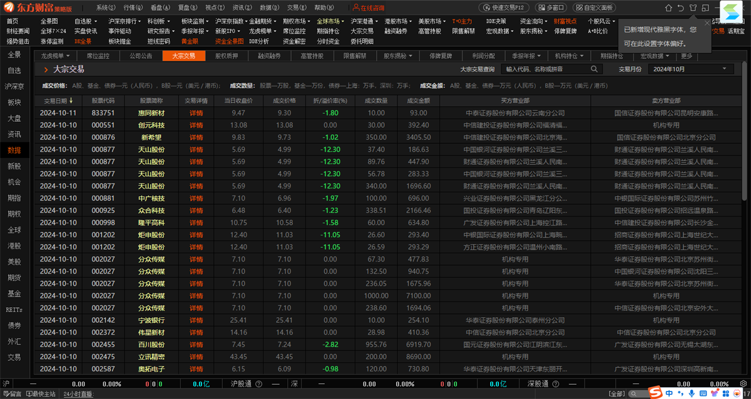Click the 快速交易F12 button
The image size is (751, 399).
coord(505,8)
